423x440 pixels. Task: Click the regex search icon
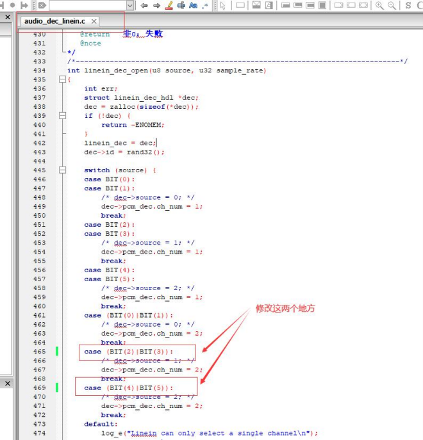coord(205,5)
